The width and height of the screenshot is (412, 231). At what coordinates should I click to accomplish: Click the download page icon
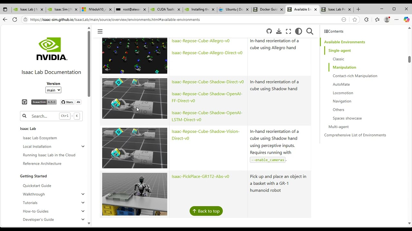click(279, 31)
